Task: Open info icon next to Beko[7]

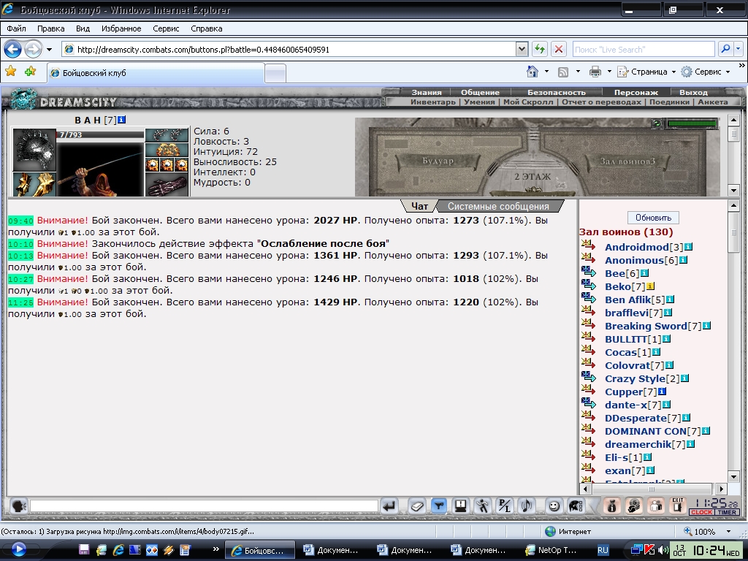Action: pos(650,286)
